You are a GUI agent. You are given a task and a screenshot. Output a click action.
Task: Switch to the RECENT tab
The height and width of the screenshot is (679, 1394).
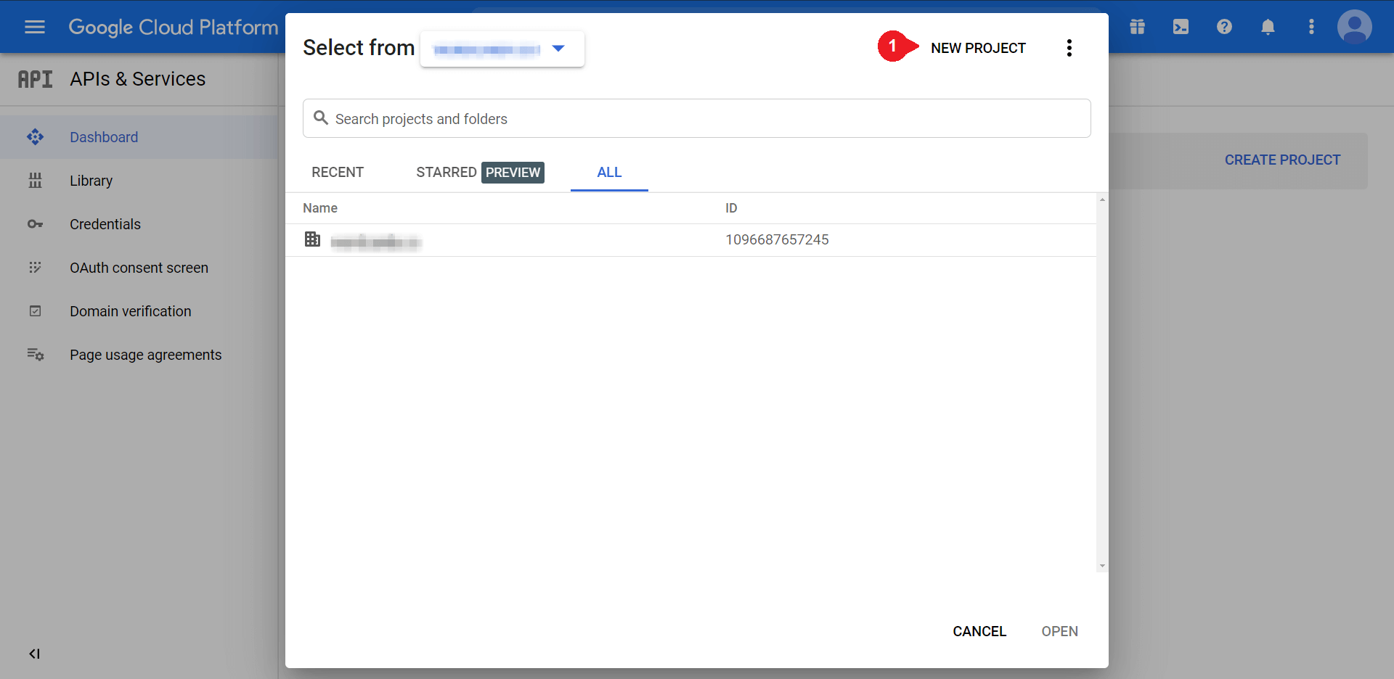tap(338, 172)
